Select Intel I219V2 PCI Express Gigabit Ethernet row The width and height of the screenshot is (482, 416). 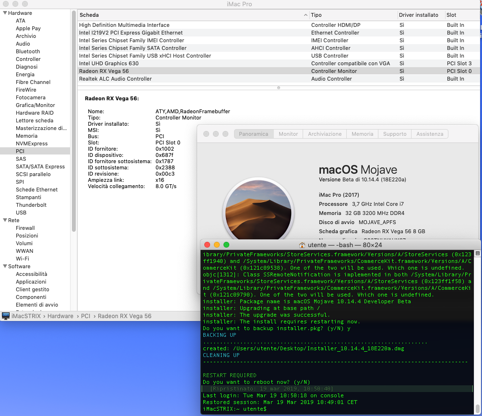(x=279, y=33)
